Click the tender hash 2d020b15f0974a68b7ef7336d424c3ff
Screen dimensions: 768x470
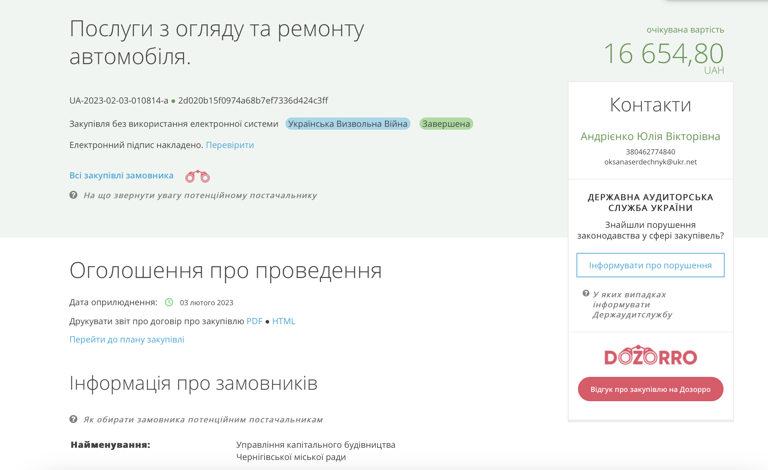254,101
